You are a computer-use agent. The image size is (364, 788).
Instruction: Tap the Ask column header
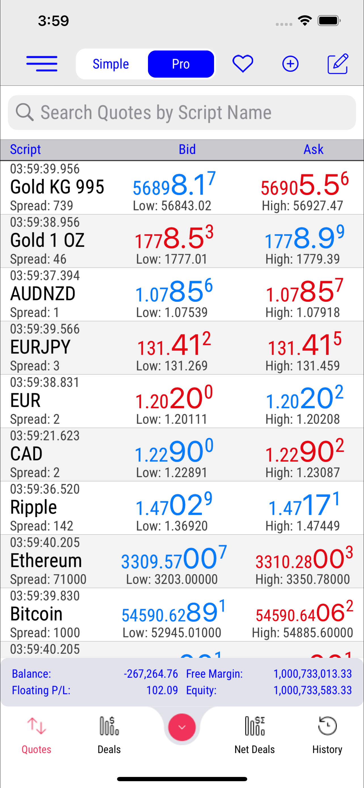click(x=313, y=149)
